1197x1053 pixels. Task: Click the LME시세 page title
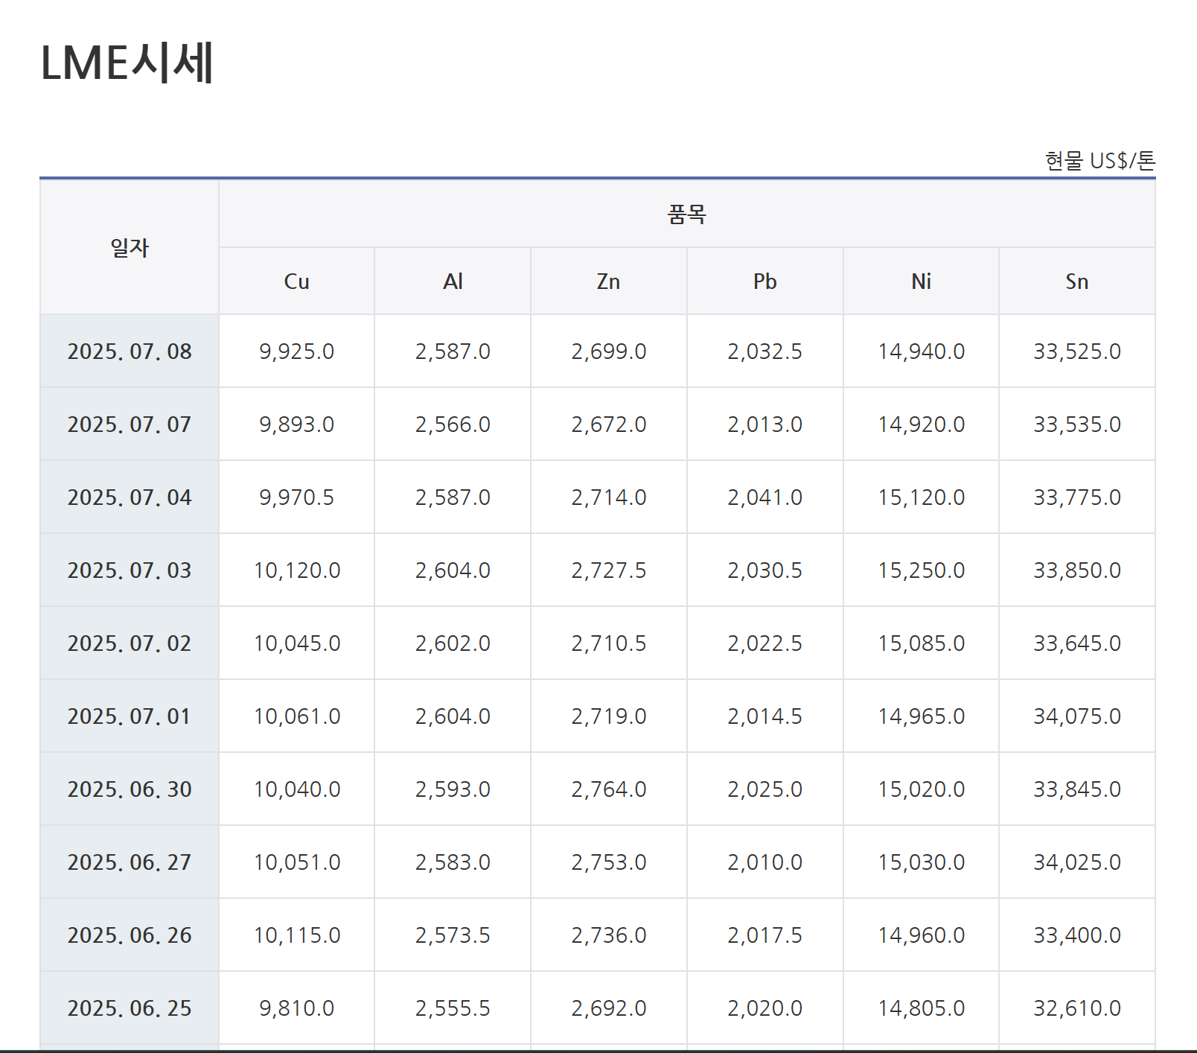coord(127,63)
